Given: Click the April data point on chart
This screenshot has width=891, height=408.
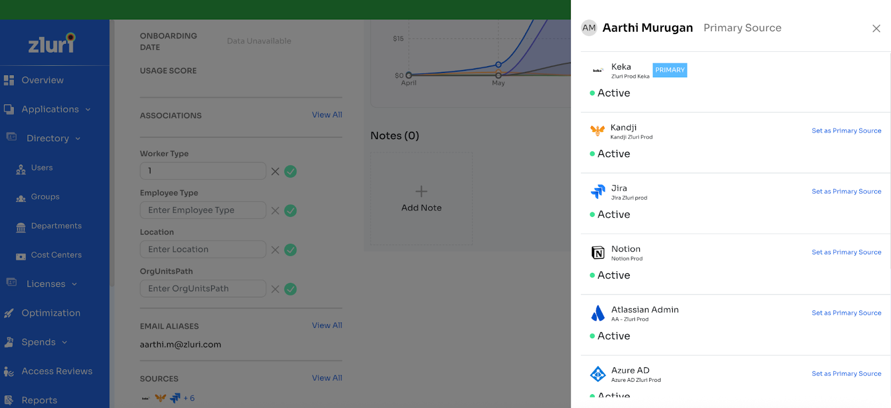Looking at the screenshot, I should coord(409,75).
